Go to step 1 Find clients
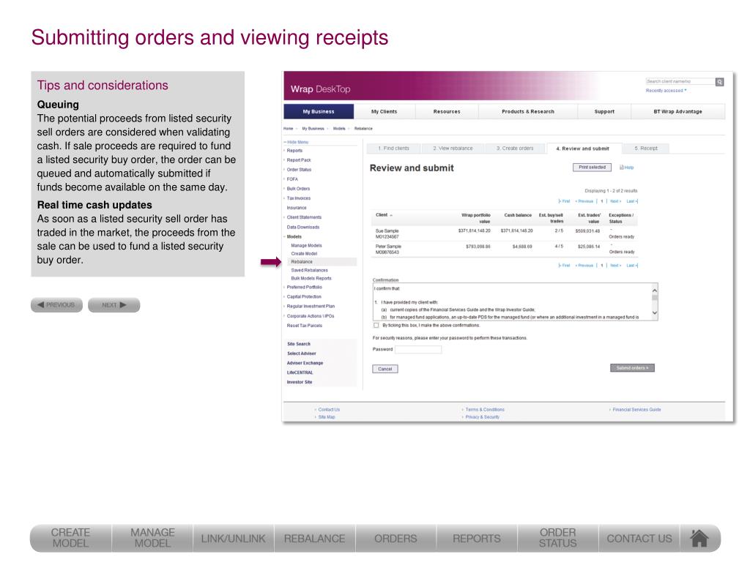 coord(393,148)
